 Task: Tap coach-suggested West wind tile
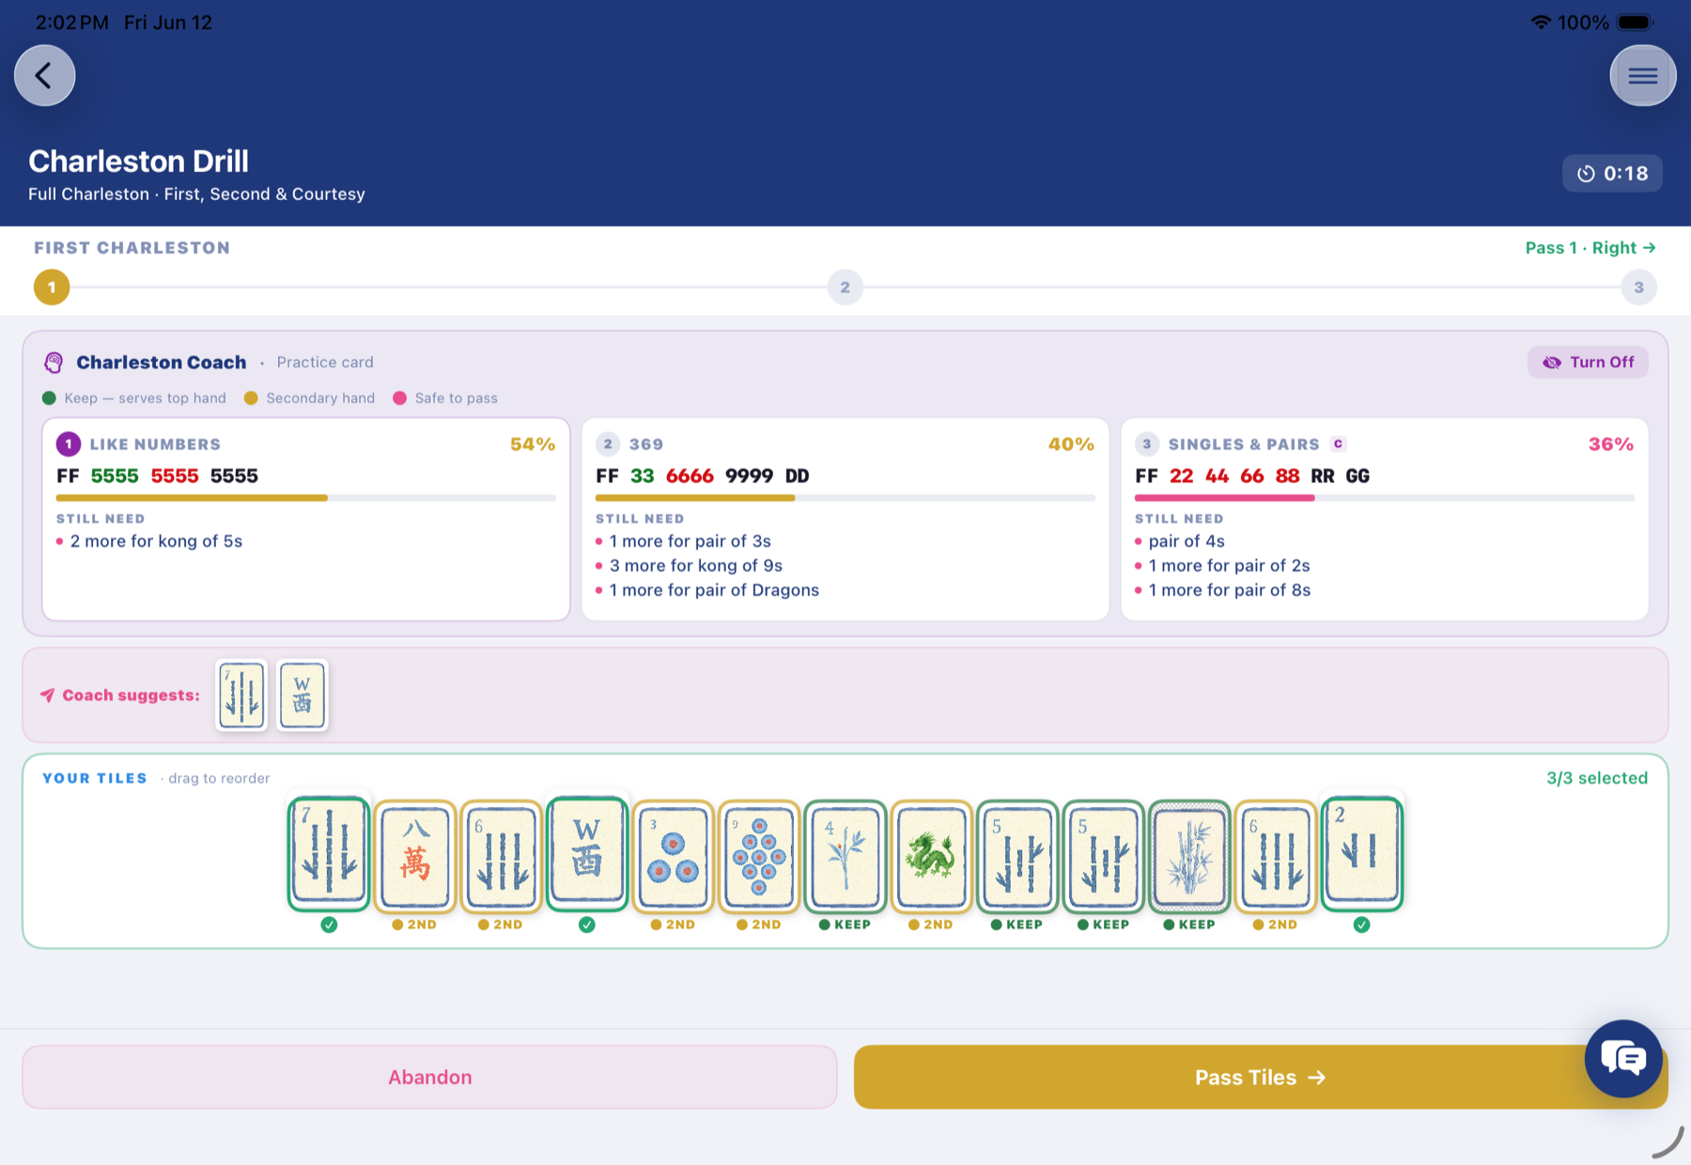pos(303,695)
